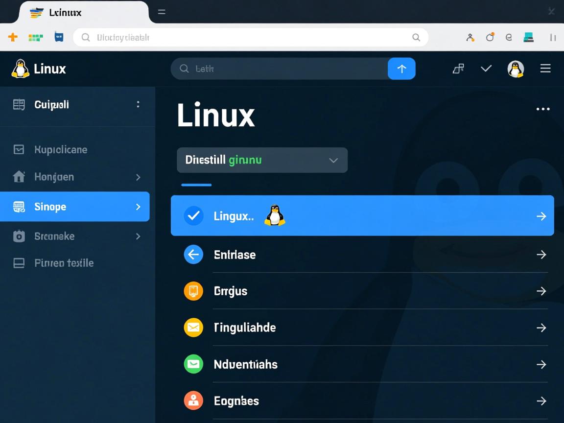Screen dimensions: 564x423
Task: Enable the blue back arrow on Entriase
Action: [x=193, y=255]
